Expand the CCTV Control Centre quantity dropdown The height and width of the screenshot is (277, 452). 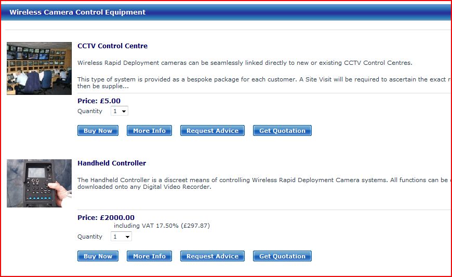click(x=119, y=111)
